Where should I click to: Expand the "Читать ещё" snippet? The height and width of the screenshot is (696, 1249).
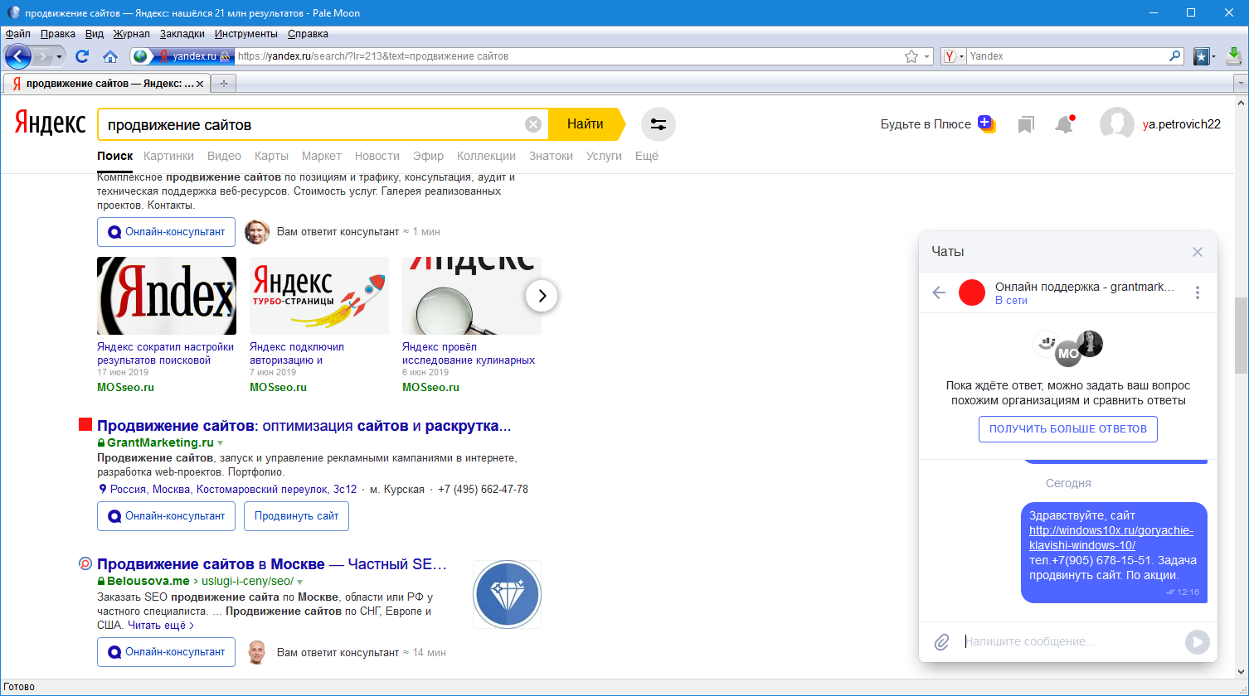tap(161, 626)
